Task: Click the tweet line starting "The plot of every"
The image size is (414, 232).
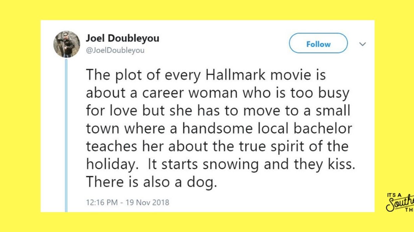Action: point(206,75)
